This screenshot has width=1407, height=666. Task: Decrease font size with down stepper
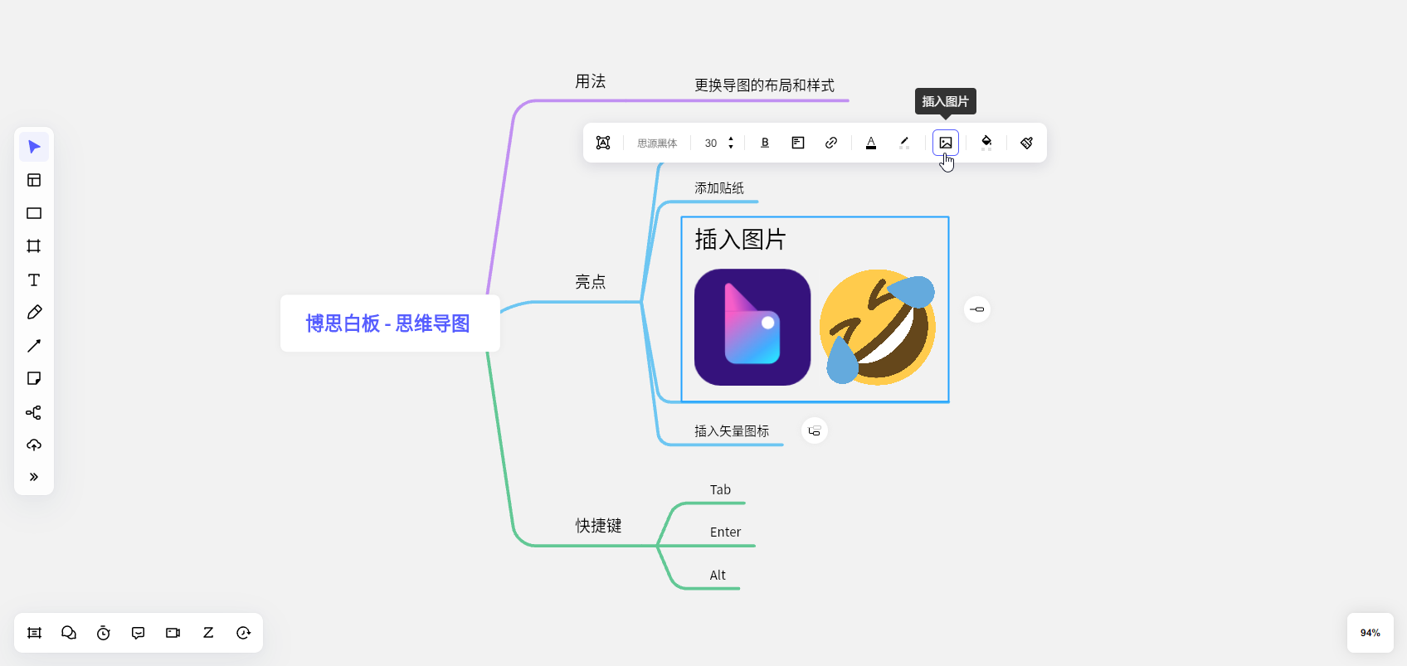click(731, 148)
